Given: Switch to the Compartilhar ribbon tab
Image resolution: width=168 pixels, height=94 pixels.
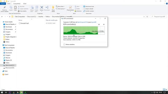Looking at the screenshot, I should [17, 4].
